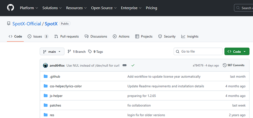Switch to the Issues tab
The height and width of the screenshot is (118, 253).
tap(38, 36)
